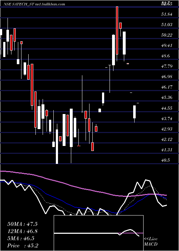Select the 43.74 price axis label
Viewport: 179px width, 251px height.
point(167,119)
